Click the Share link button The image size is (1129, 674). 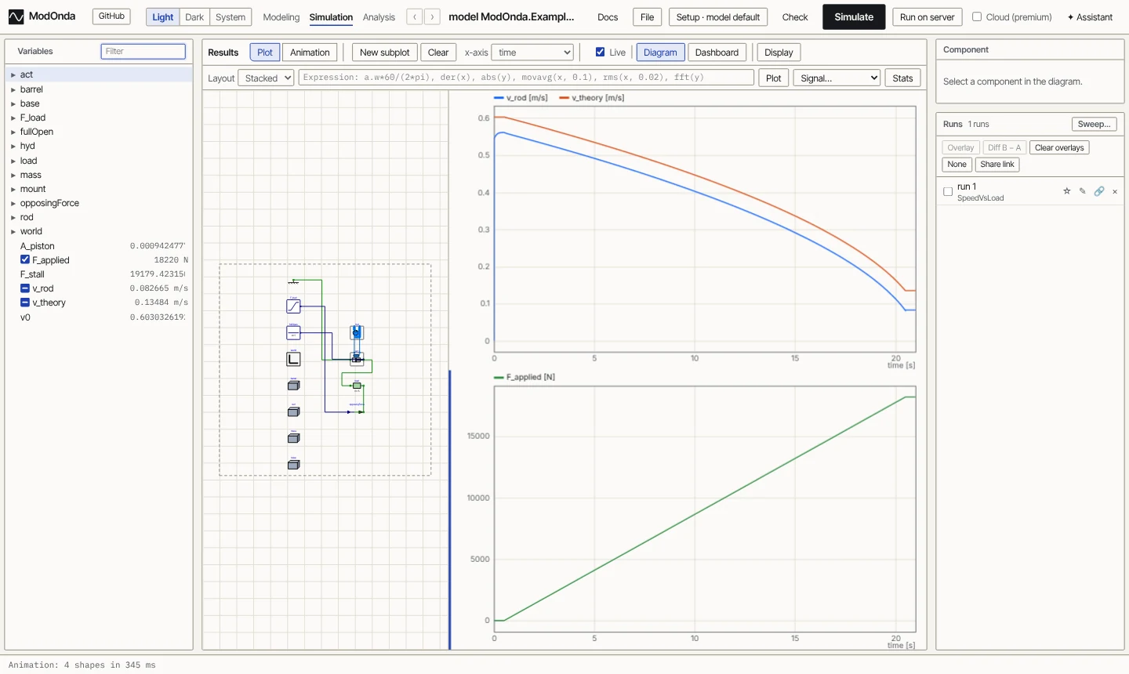997,165
